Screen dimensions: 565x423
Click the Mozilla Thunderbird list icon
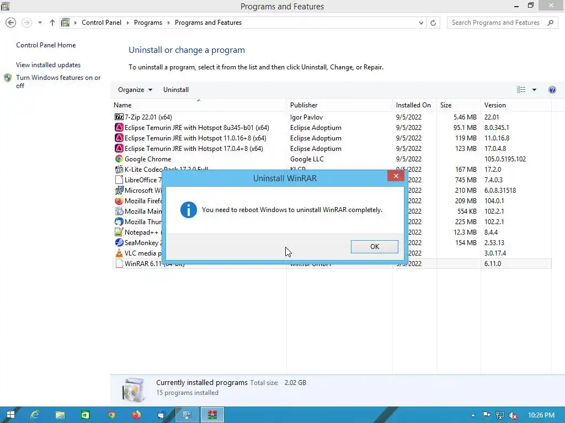click(x=119, y=221)
